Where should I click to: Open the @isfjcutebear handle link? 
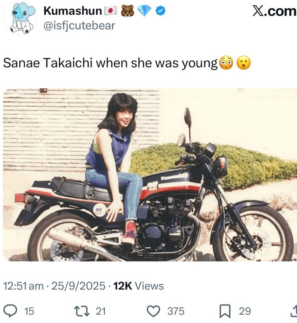click(79, 26)
